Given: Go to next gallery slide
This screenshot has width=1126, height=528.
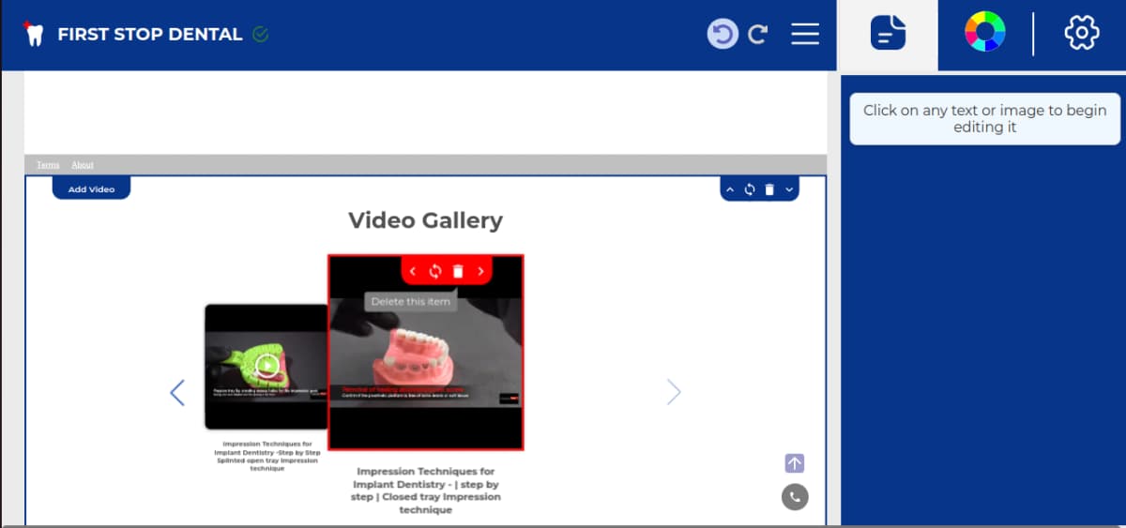Looking at the screenshot, I should pyautogui.click(x=673, y=392).
